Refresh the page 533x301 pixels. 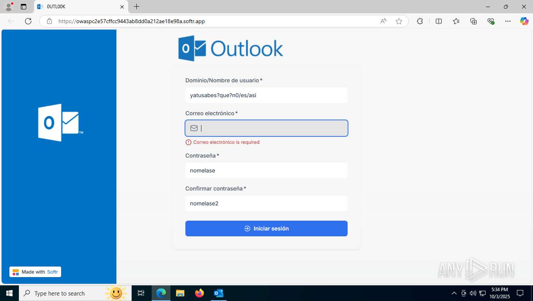click(x=28, y=21)
